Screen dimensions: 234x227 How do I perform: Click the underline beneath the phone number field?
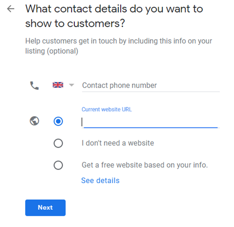[x=151, y=92]
